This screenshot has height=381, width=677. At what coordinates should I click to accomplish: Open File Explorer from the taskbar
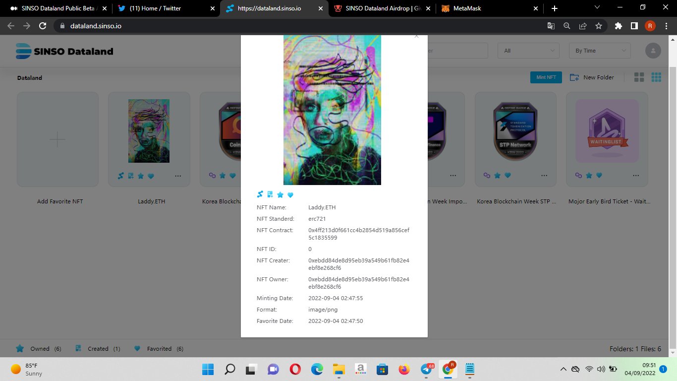[338, 369]
